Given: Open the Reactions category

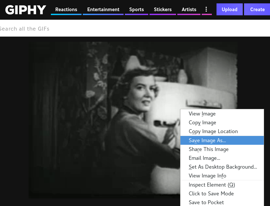Looking at the screenshot, I should 66,10.
